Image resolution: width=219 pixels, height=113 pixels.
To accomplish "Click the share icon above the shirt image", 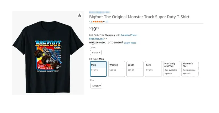I will [79, 16].
